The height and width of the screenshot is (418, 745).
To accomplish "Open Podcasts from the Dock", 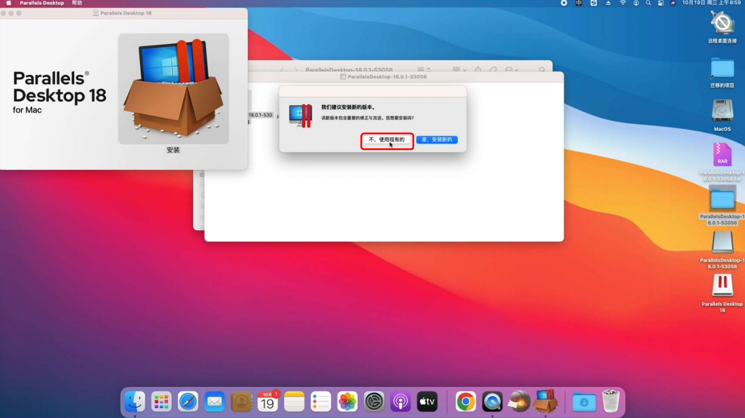I will pyautogui.click(x=400, y=402).
